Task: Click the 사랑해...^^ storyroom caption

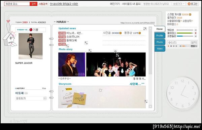Action: point(137,84)
